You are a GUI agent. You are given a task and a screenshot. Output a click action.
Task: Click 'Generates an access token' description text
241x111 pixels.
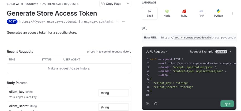(x=42, y=33)
